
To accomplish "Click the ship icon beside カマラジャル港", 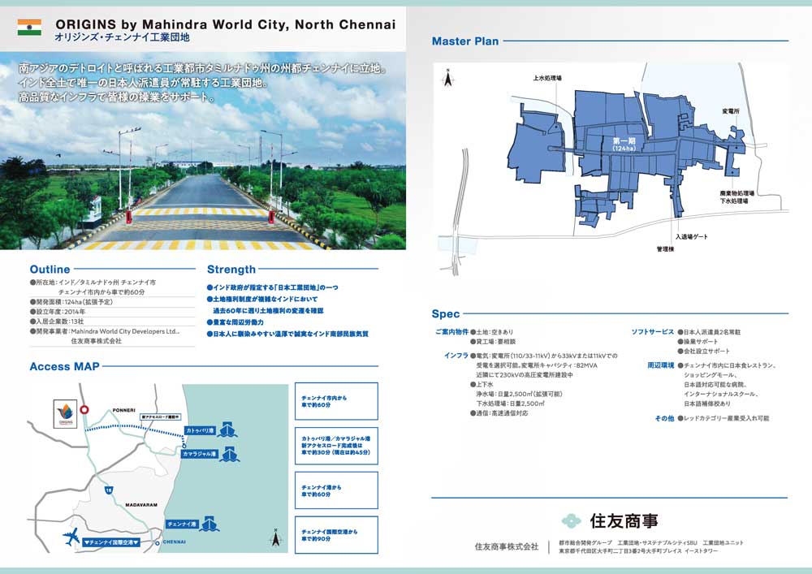I will [x=230, y=454].
